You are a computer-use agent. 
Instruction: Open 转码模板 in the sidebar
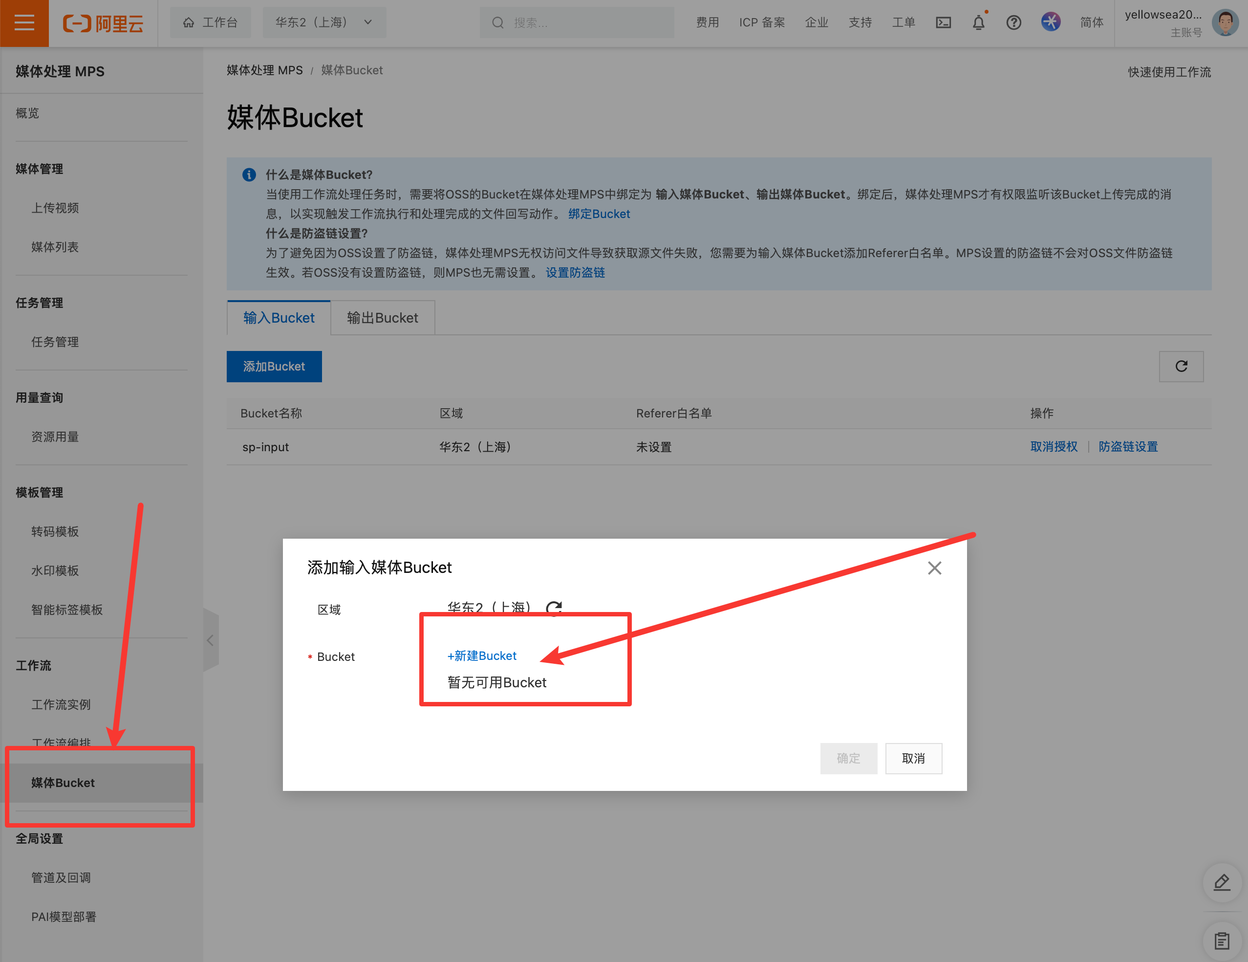click(55, 531)
